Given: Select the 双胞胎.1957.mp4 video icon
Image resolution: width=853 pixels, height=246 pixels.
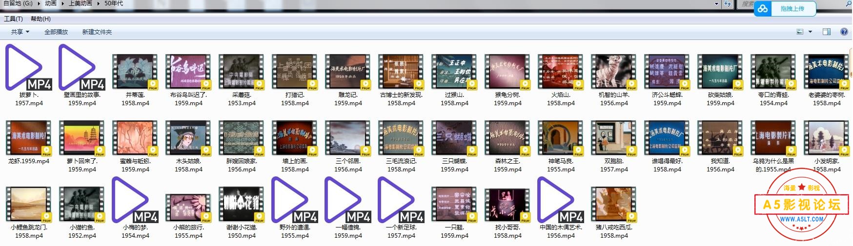Looking at the screenshot, I should (x=614, y=138).
